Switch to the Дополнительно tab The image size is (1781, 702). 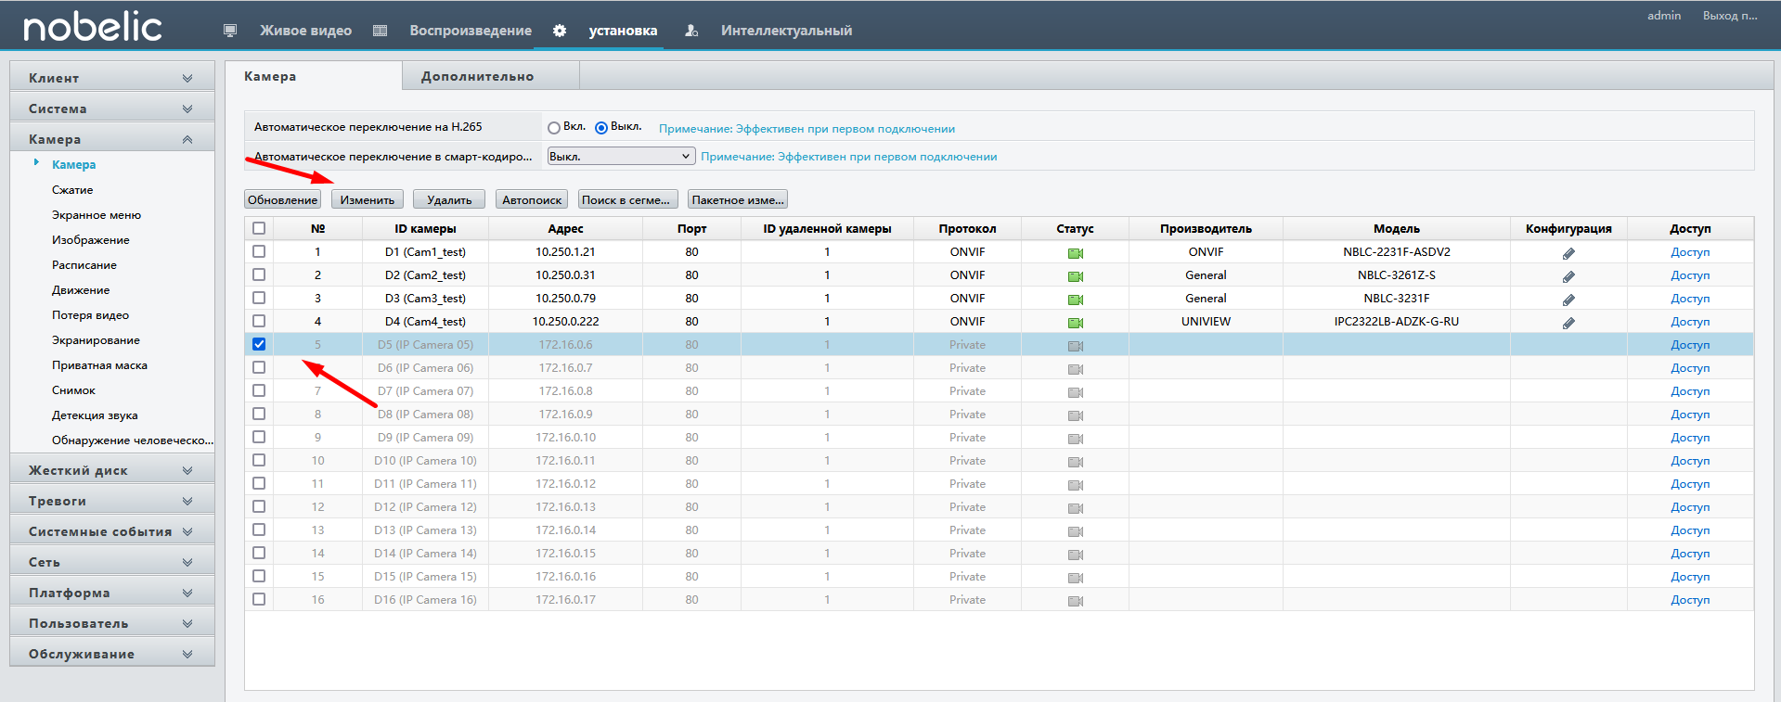[478, 76]
